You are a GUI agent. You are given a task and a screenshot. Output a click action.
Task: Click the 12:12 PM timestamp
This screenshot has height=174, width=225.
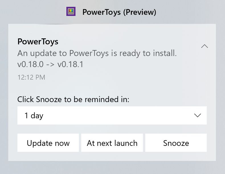tap(31, 77)
